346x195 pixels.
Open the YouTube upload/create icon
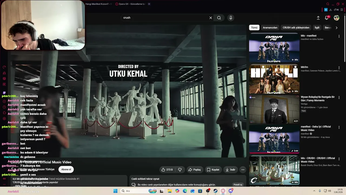tap(318, 18)
